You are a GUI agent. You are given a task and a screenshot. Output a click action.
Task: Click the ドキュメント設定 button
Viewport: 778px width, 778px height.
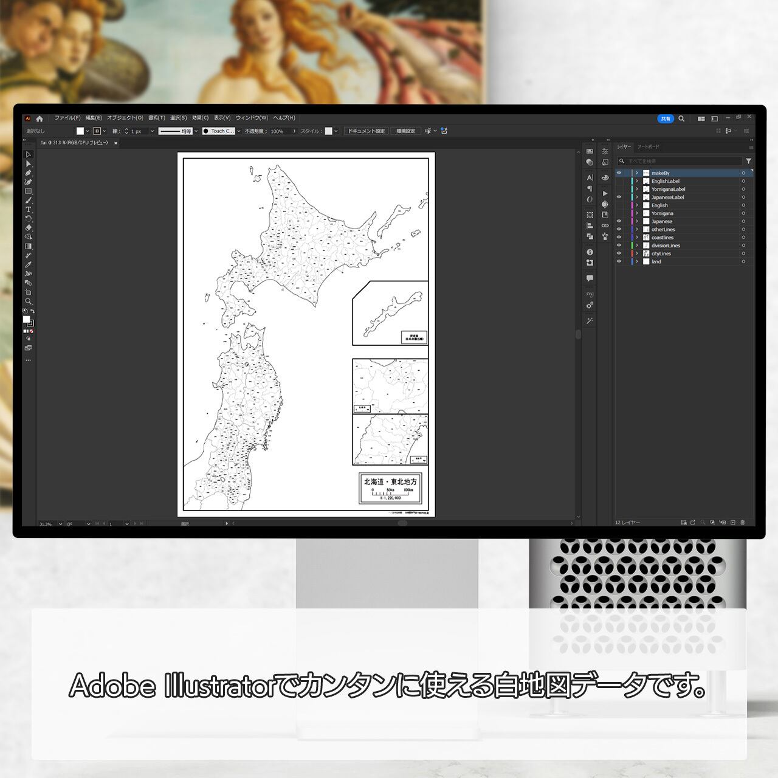coord(366,131)
